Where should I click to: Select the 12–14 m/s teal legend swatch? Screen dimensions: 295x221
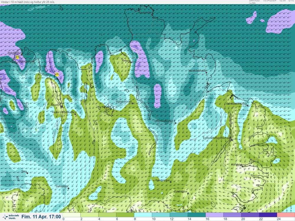tap(179, 215)
